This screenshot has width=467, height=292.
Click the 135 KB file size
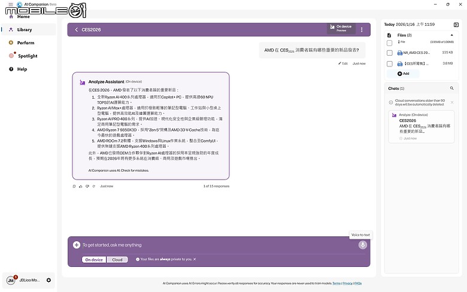[447, 53]
